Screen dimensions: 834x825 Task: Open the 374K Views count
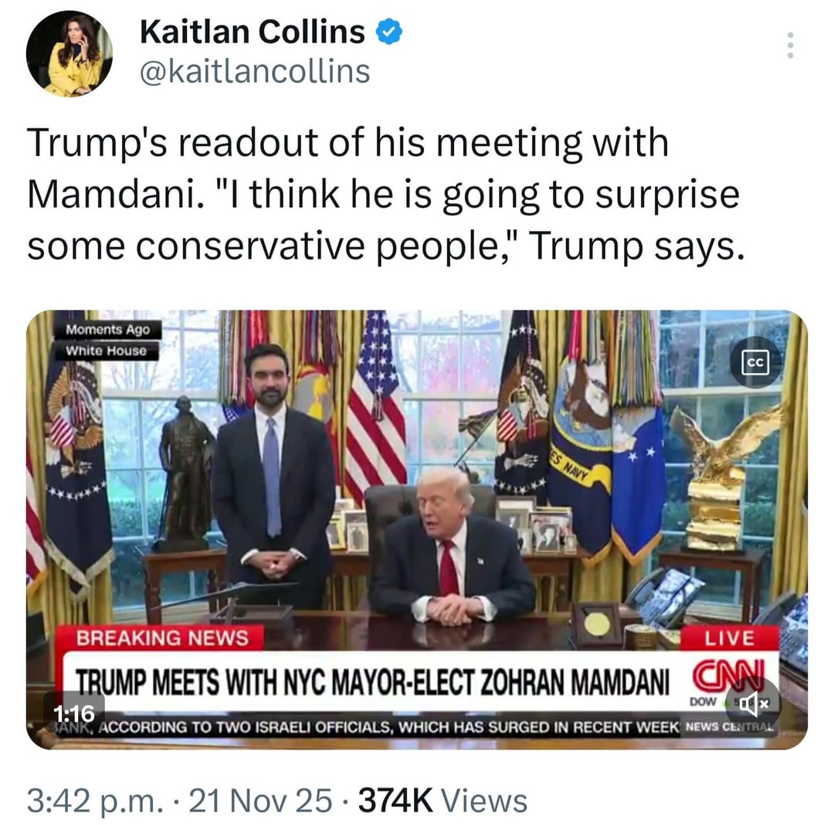point(442,800)
